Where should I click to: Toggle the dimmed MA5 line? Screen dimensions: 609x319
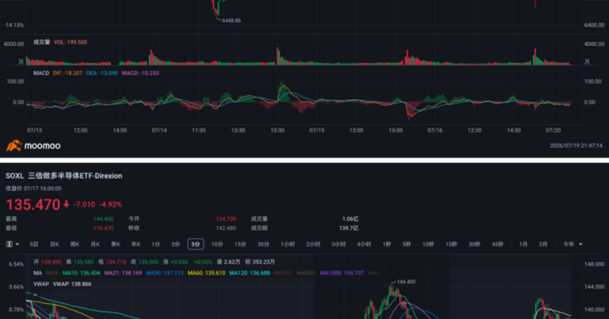[x=52, y=273]
